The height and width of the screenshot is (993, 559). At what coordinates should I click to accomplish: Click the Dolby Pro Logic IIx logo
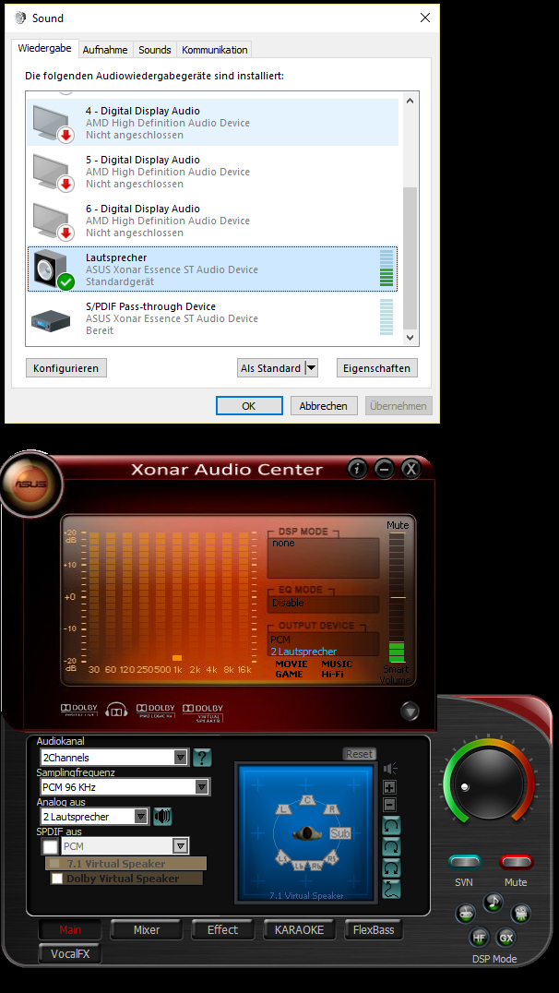click(156, 710)
